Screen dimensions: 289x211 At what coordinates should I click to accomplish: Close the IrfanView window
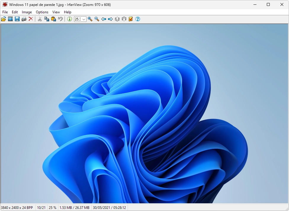point(282,5)
